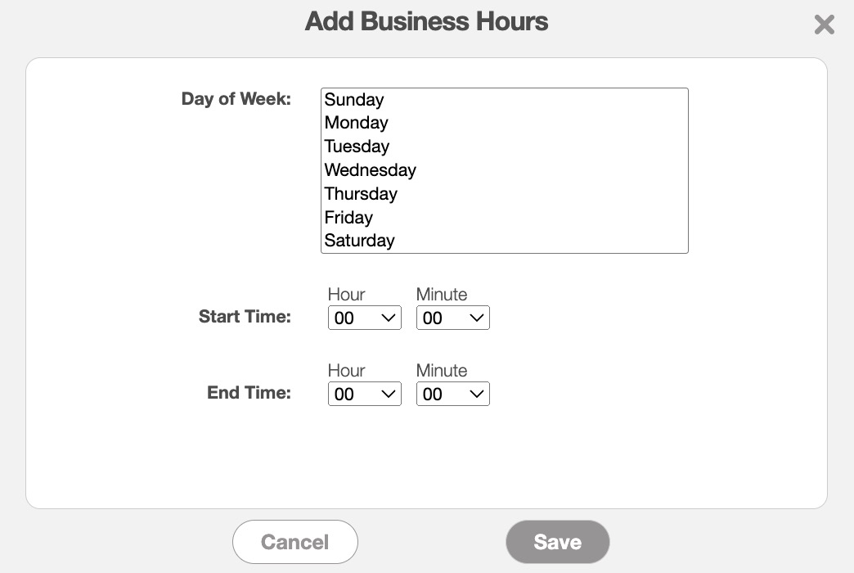Click the Start Time label
The height and width of the screenshot is (573, 854).
click(x=245, y=317)
